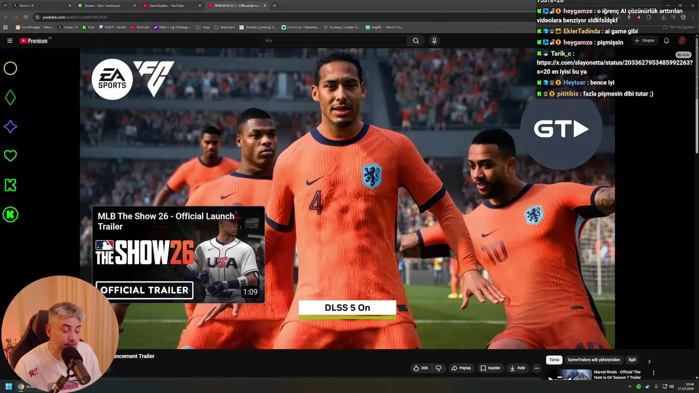Expand more filter chips with right chevron
This screenshot has width=699, height=393.
(649, 361)
